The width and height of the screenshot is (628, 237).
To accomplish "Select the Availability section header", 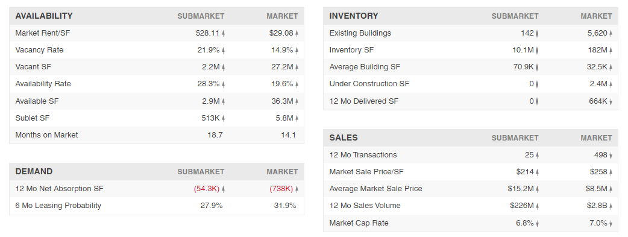I will [x=44, y=16].
